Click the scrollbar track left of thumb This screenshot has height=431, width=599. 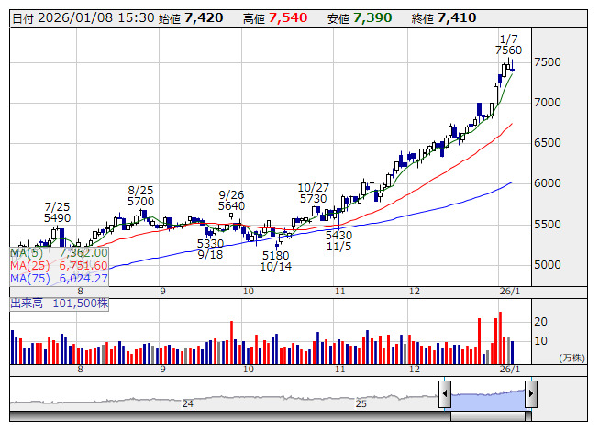[230, 416]
